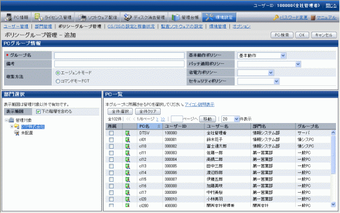Click the password key icon

276,17
